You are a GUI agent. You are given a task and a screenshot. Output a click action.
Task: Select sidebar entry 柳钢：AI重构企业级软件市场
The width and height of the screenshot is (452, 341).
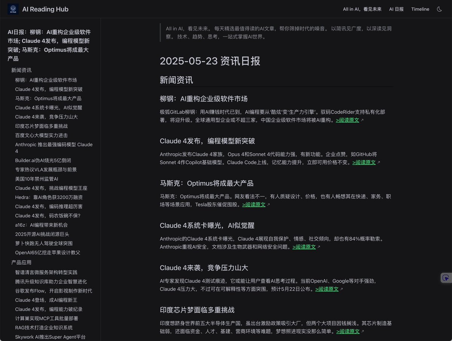click(x=45, y=80)
